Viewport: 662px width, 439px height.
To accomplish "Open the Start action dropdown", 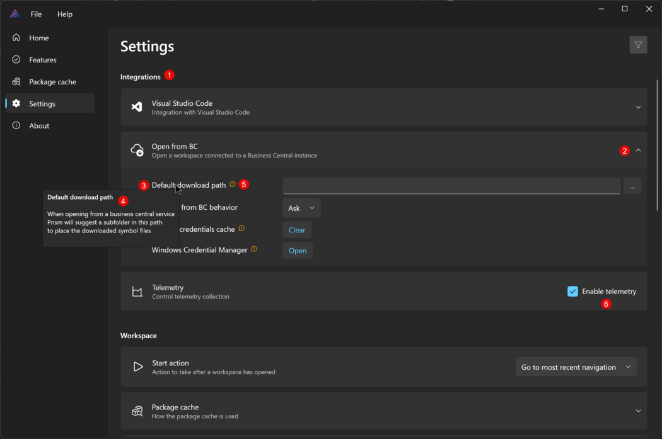I will coord(576,367).
